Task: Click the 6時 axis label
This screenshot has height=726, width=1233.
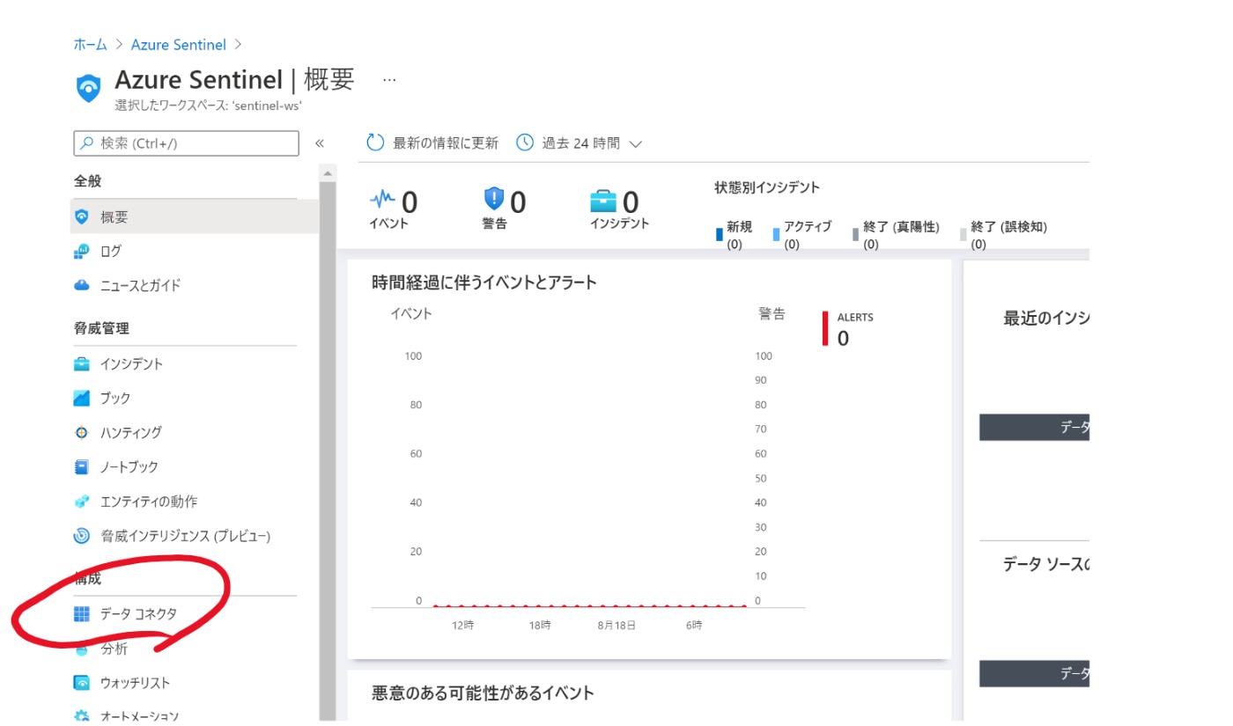Action: point(693,625)
